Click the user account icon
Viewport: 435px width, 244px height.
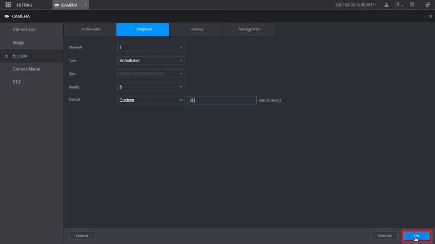[x=386, y=5]
